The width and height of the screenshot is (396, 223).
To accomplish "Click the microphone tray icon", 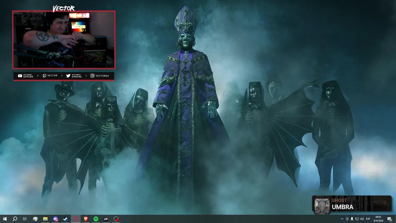I will pos(352,219).
